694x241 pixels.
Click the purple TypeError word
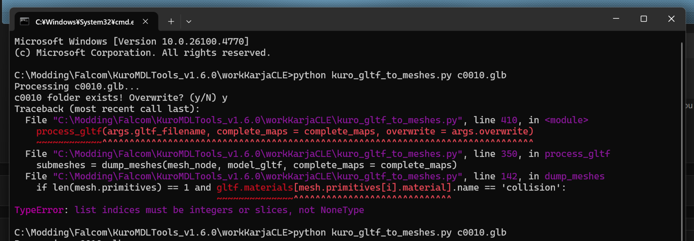click(39, 210)
